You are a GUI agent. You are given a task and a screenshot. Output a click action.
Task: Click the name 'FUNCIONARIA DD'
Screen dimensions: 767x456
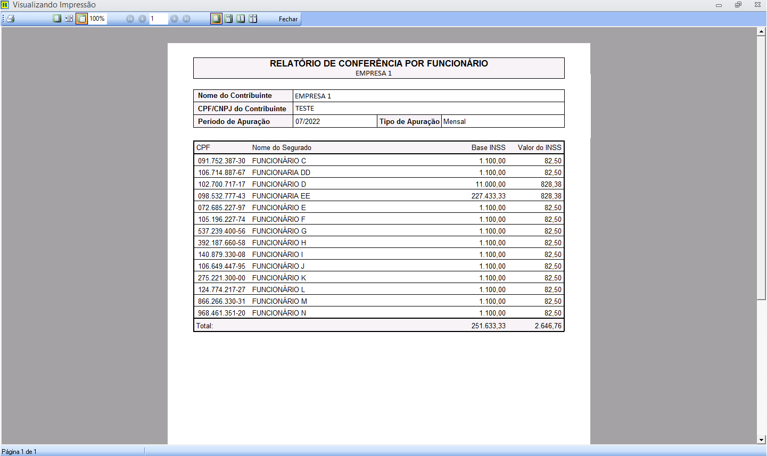coord(281,172)
